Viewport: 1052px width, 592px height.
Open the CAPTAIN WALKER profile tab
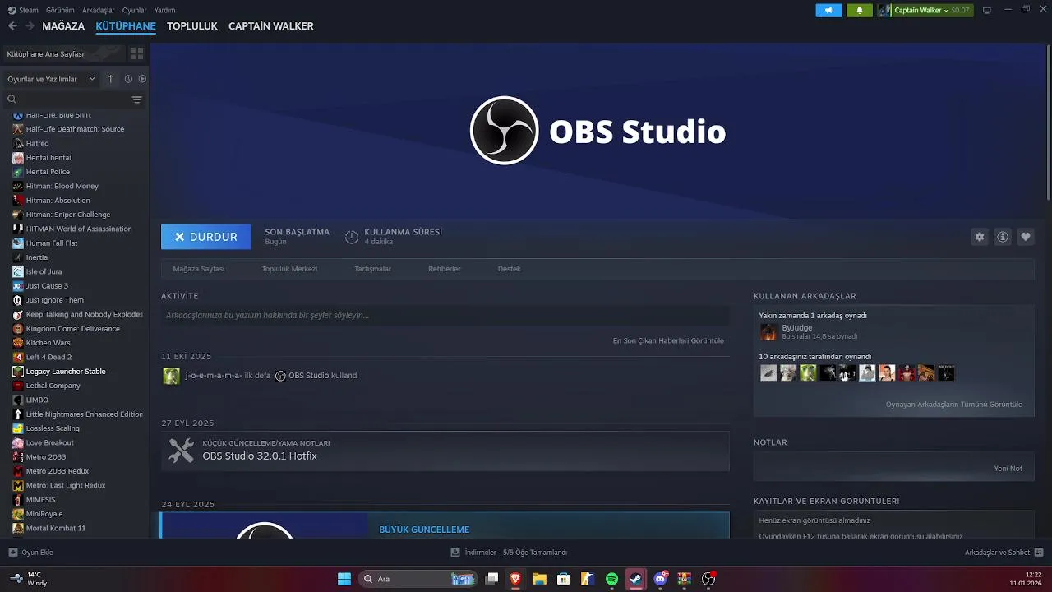[270, 26]
